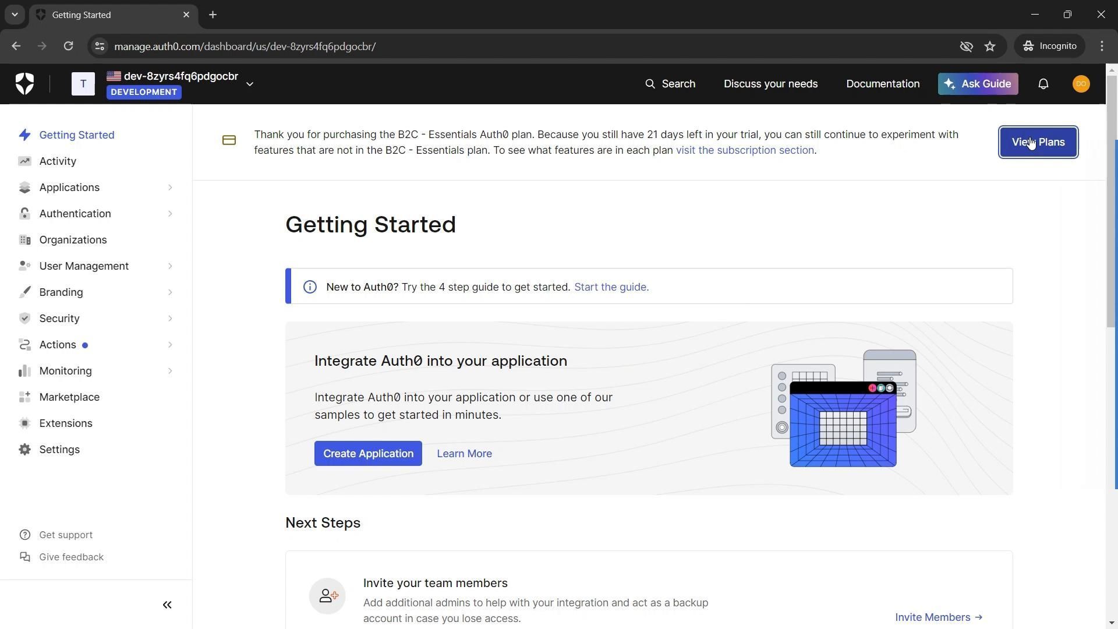Collapse sidebar with the double chevron icon
The width and height of the screenshot is (1118, 629).
point(167,605)
